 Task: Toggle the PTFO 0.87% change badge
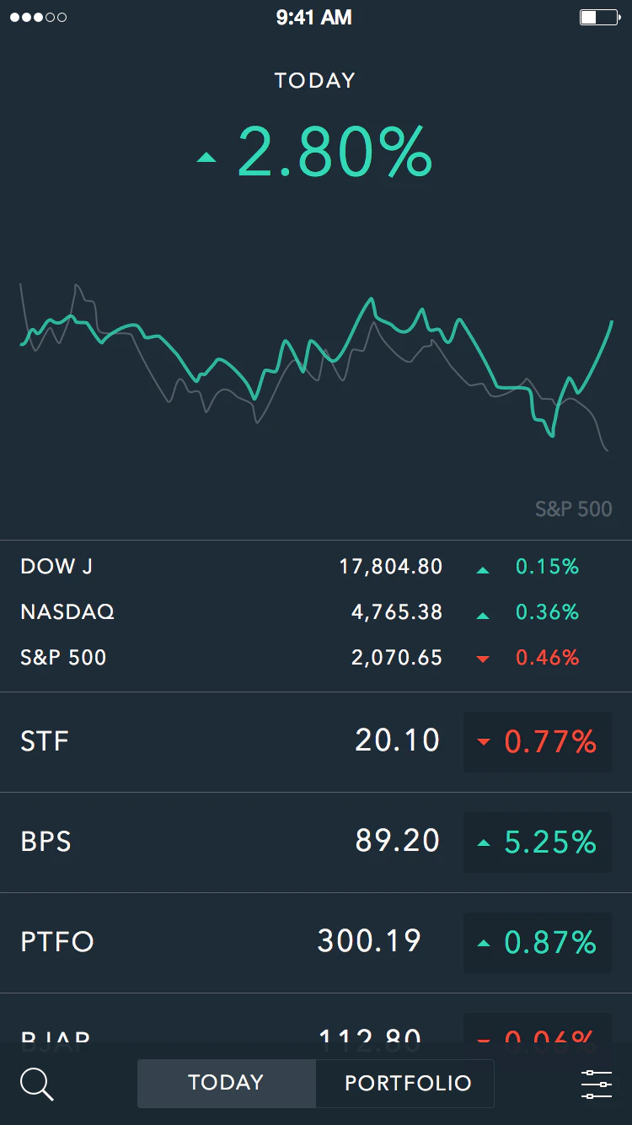tap(538, 943)
